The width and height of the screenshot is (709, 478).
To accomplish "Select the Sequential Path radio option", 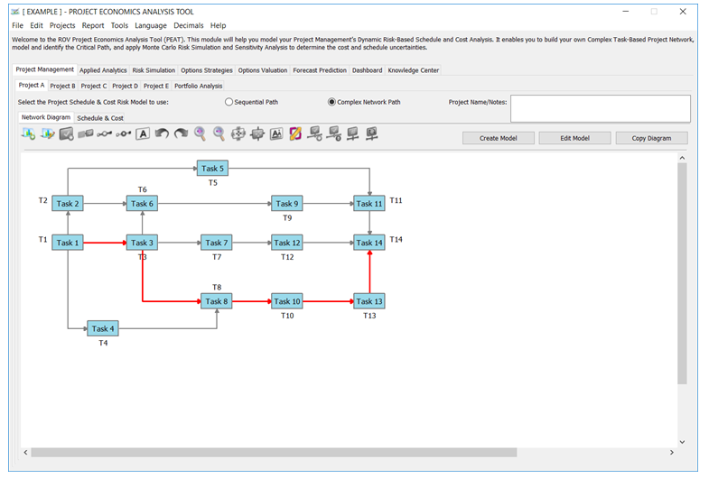I will coord(229,102).
